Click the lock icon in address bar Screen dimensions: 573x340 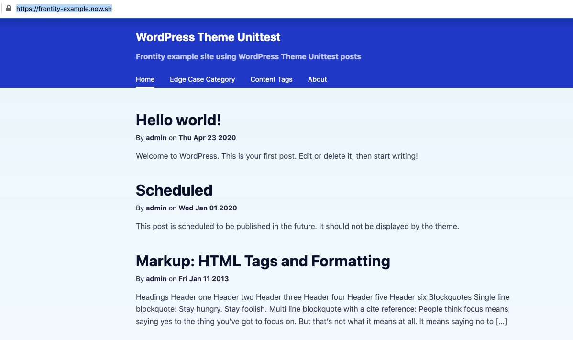click(x=9, y=9)
